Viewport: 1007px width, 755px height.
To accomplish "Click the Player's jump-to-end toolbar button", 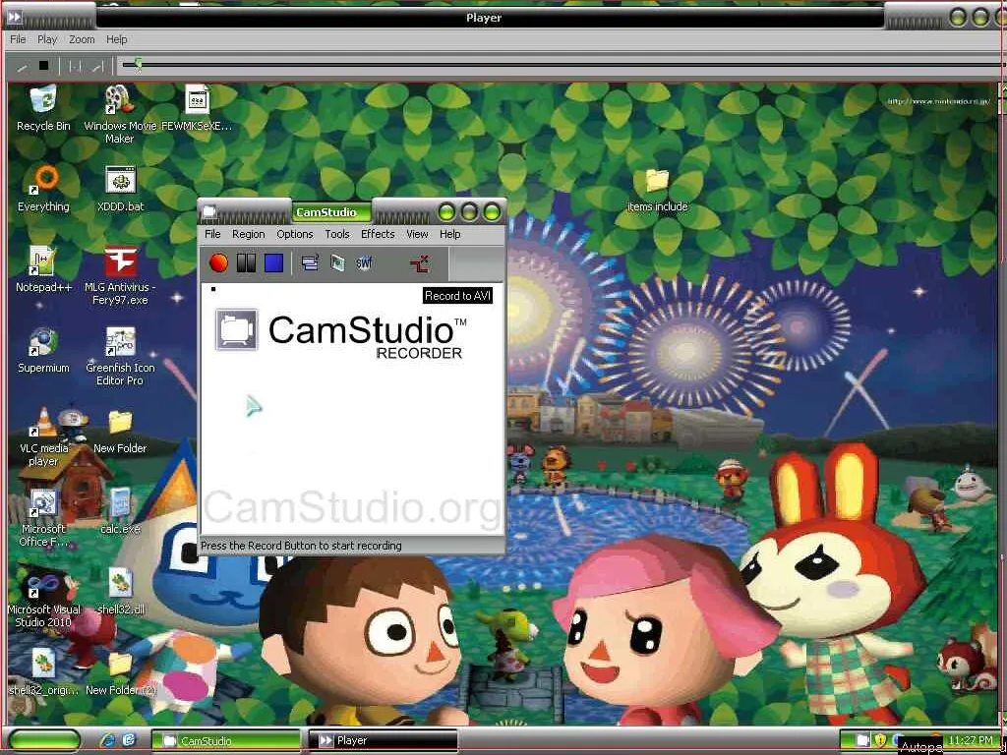I will 97,66.
